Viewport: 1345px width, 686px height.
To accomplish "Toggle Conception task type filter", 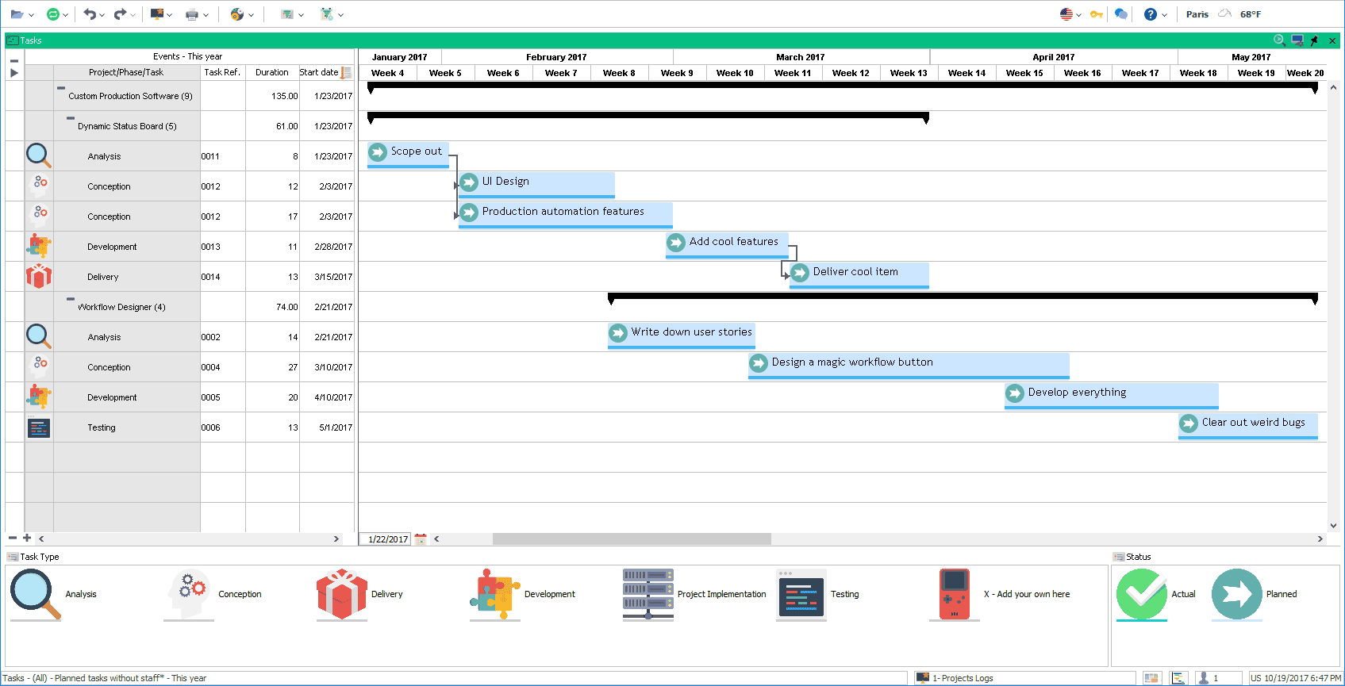I will (189, 594).
